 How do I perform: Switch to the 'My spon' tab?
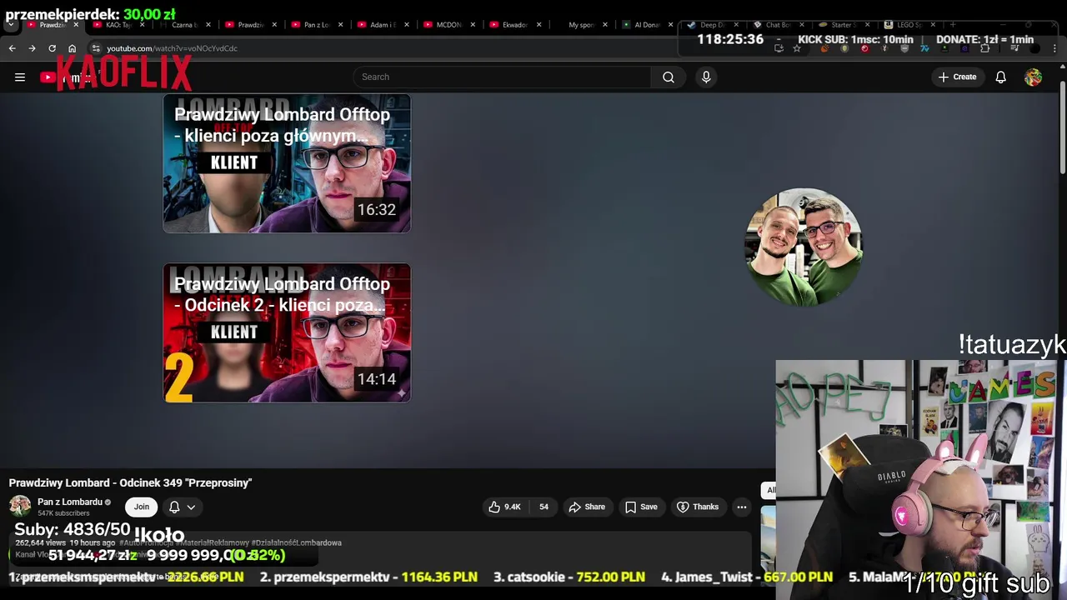point(580,25)
